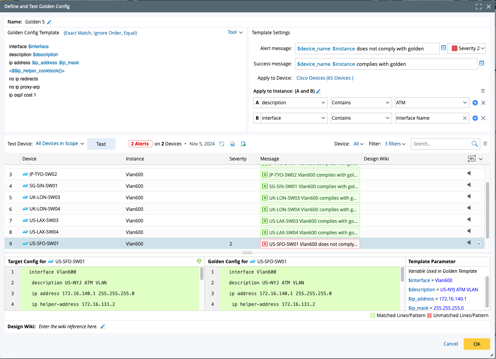This screenshot has width=496, height=359.
Task: Remove instance condition B
Action: click(x=483, y=118)
